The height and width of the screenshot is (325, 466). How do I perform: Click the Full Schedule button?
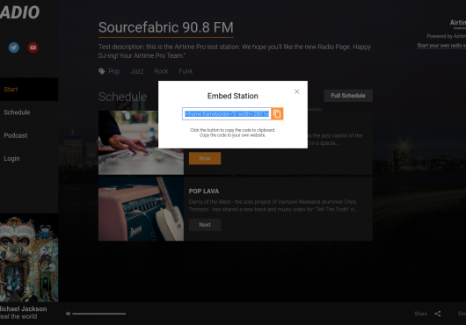(348, 96)
